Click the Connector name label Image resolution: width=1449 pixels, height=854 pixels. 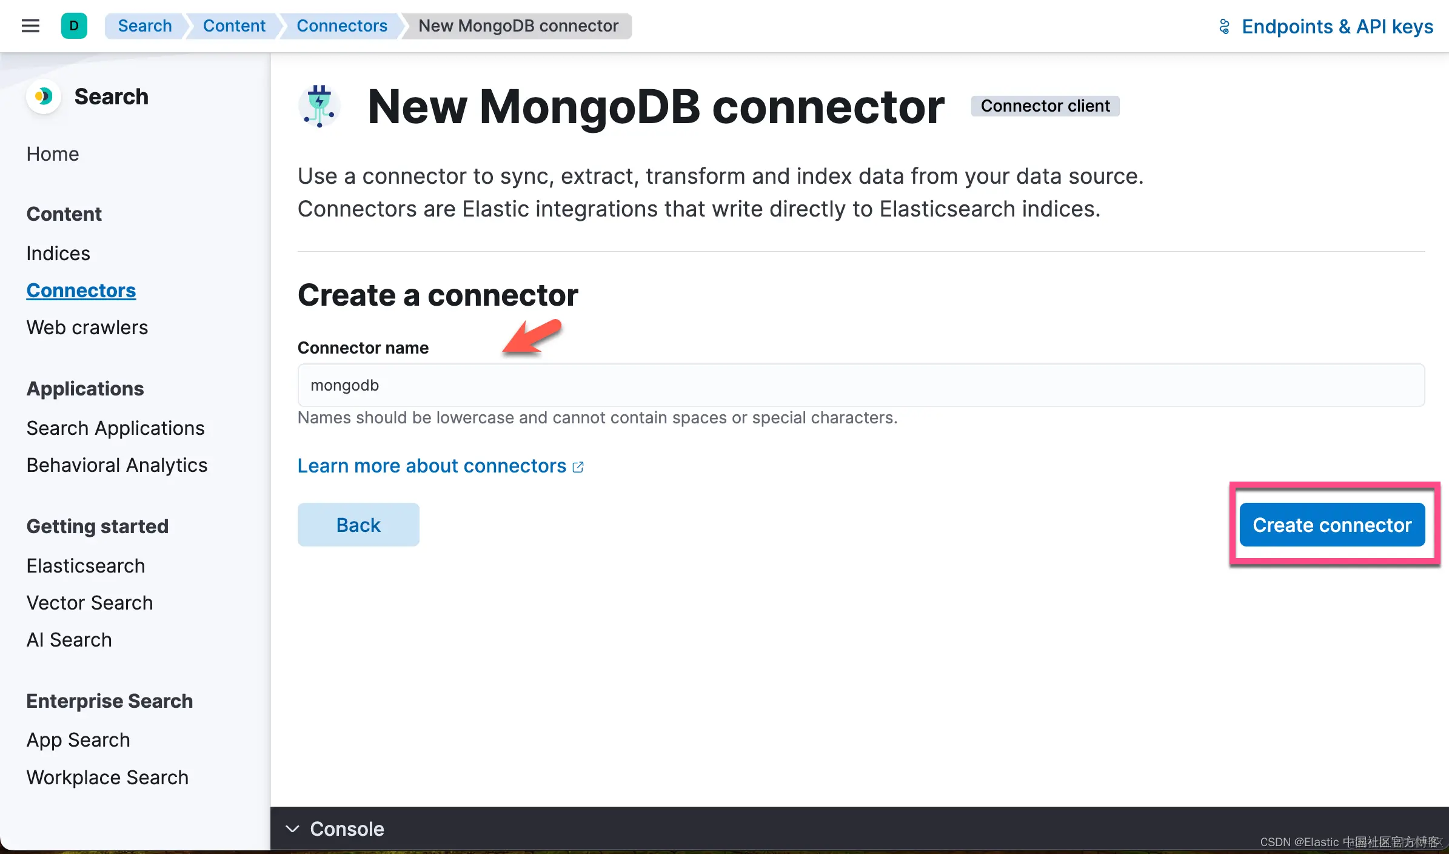point(363,348)
